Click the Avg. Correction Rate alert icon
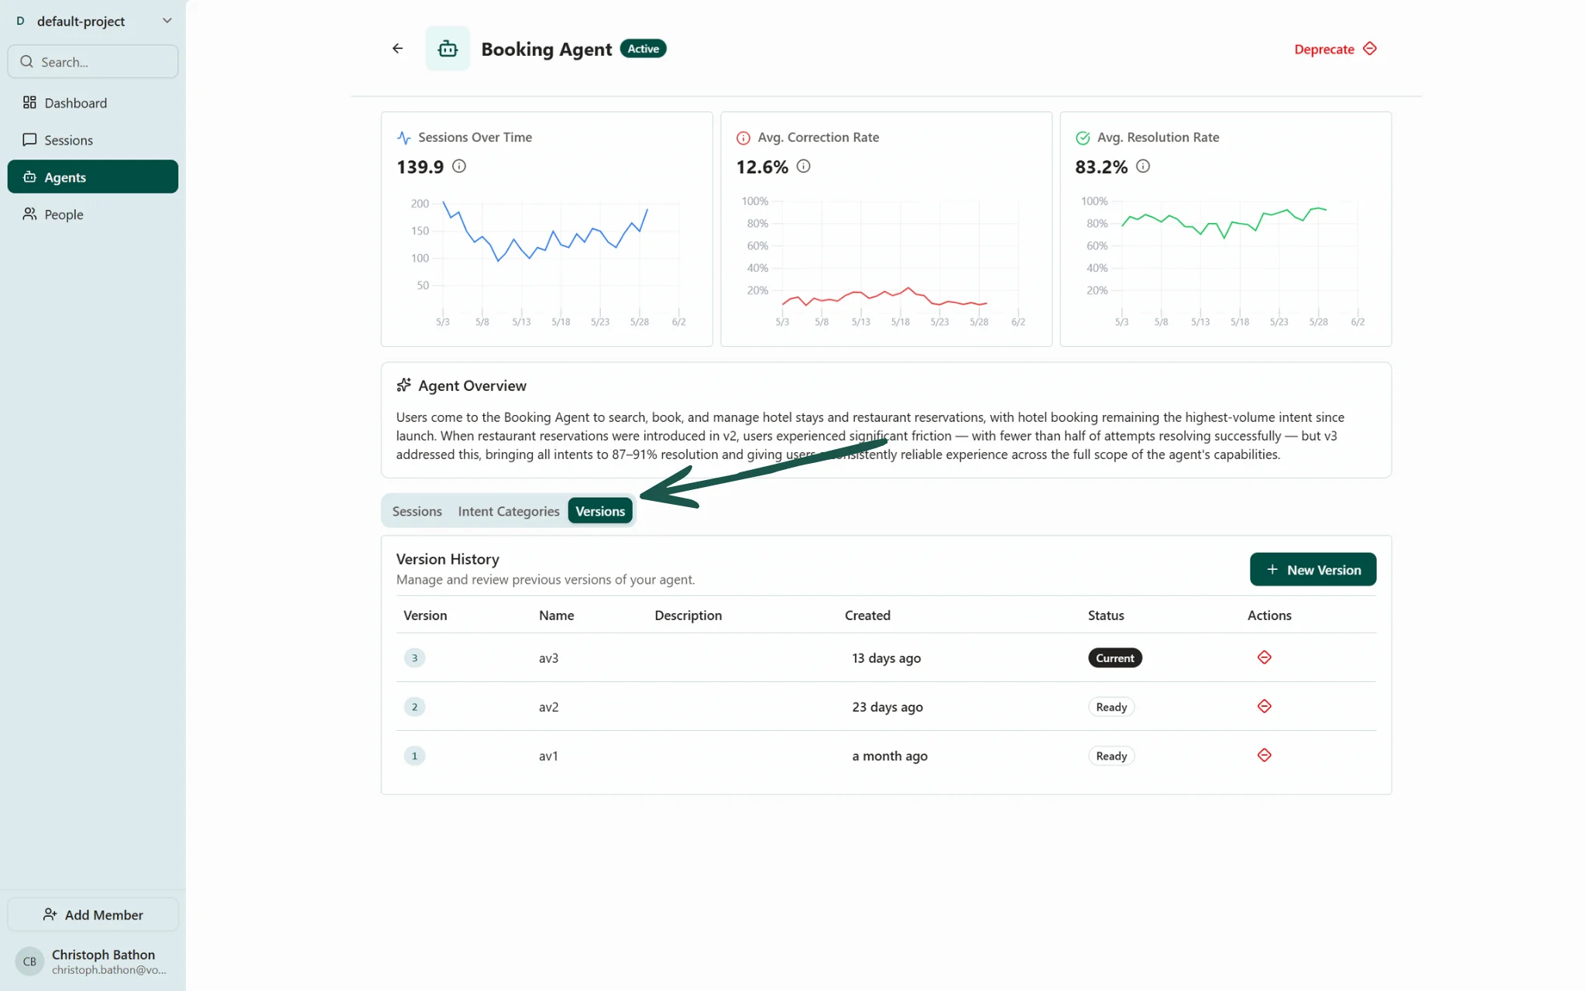This screenshot has width=1586, height=991. coord(743,138)
